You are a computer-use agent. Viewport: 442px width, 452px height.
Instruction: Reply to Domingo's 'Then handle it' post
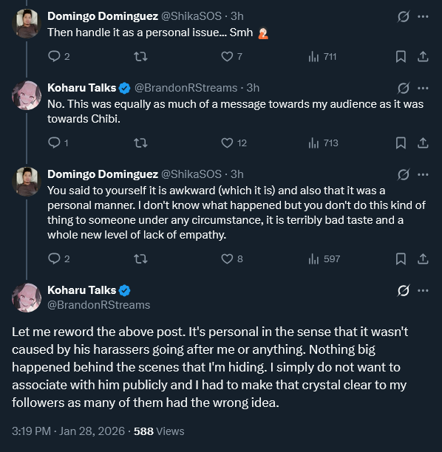click(58, 56)
